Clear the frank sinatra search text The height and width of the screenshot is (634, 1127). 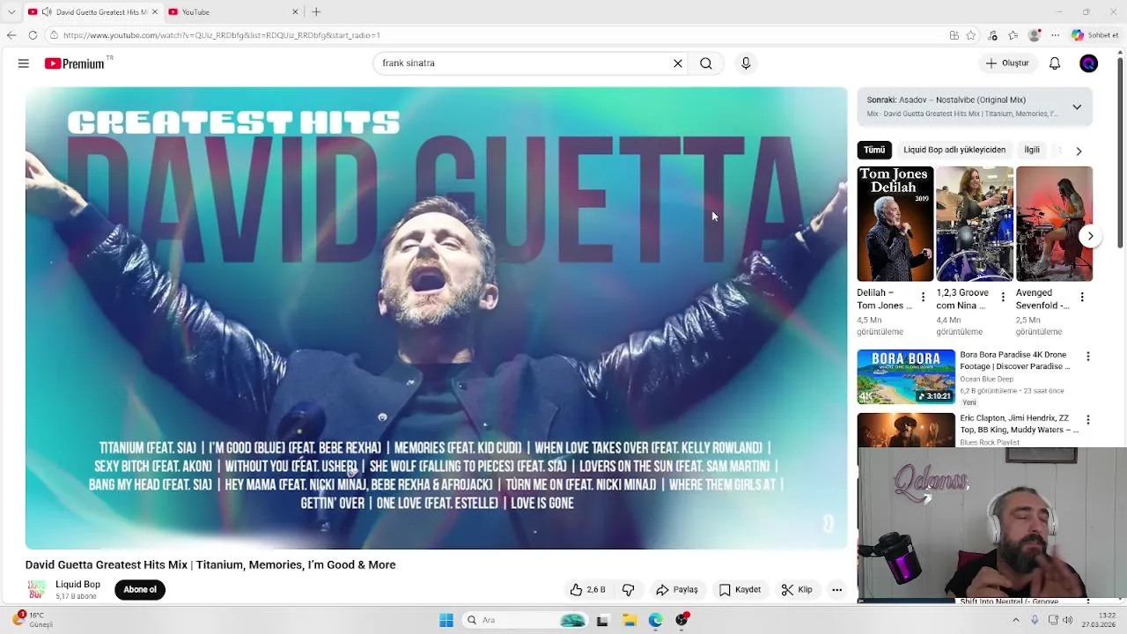[678, 63]
